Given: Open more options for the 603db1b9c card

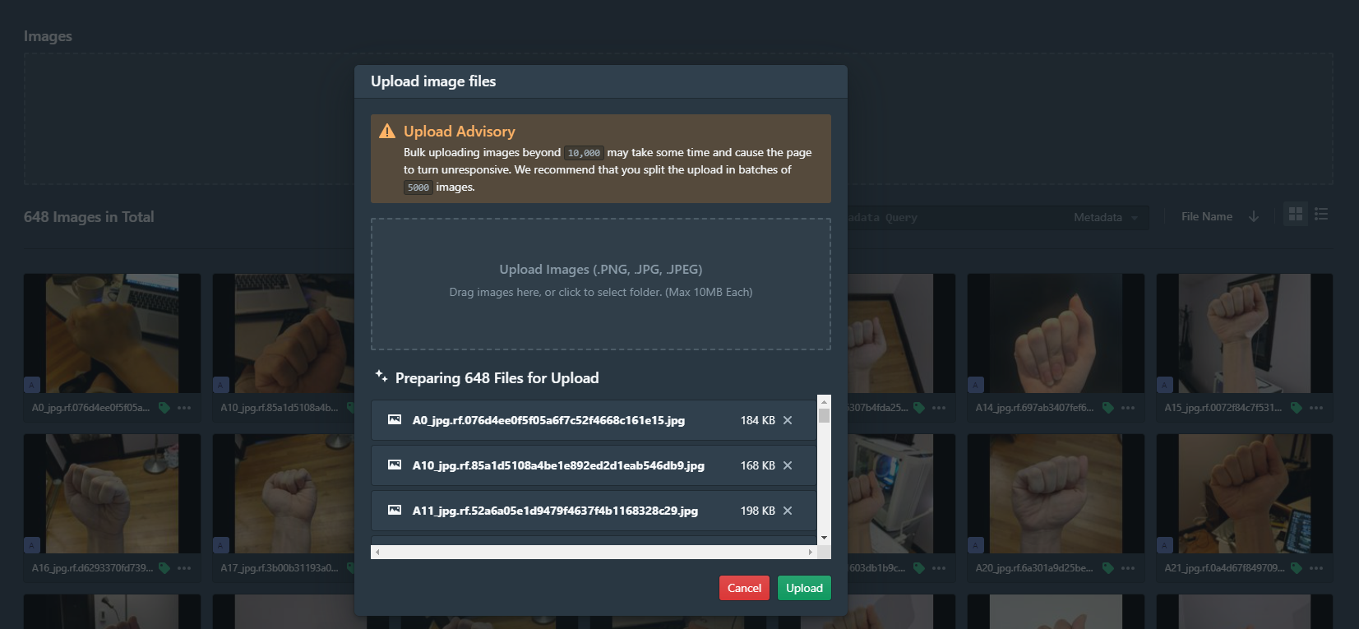Looking at the screenshot, I should [x=939, y=568].
